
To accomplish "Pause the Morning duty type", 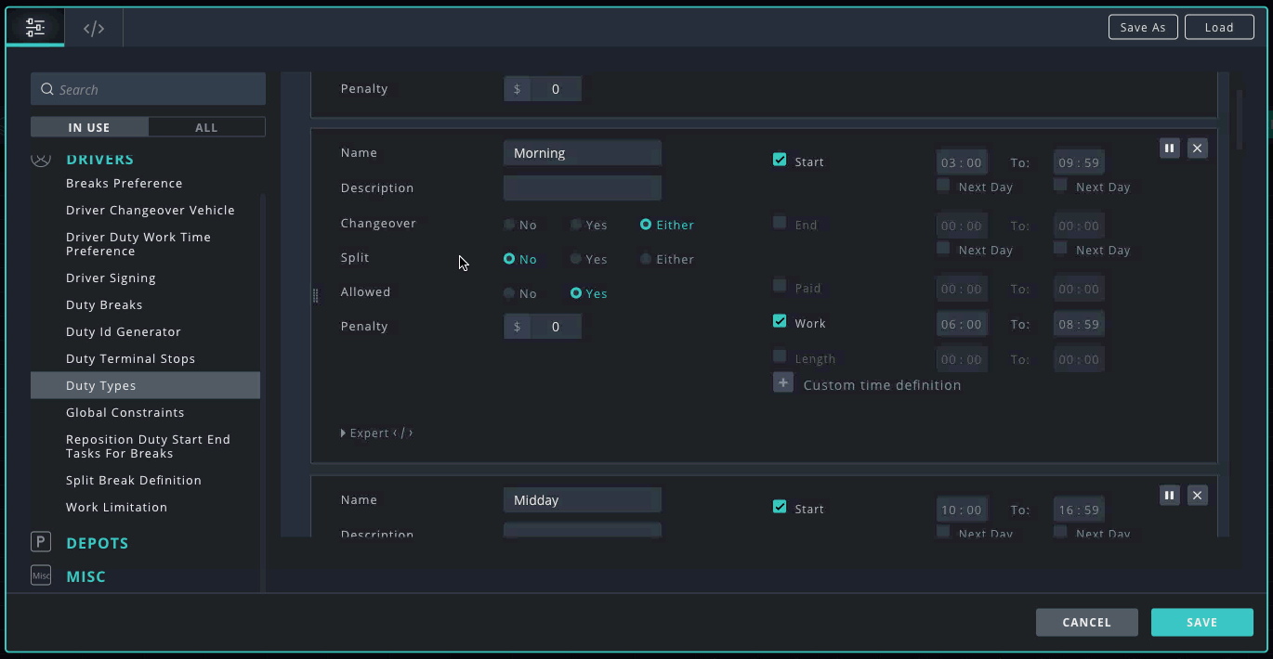I will (1170, 149).
